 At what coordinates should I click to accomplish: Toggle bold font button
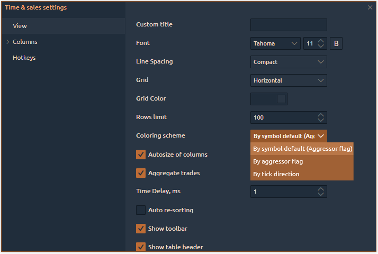(x=336, y=43)
